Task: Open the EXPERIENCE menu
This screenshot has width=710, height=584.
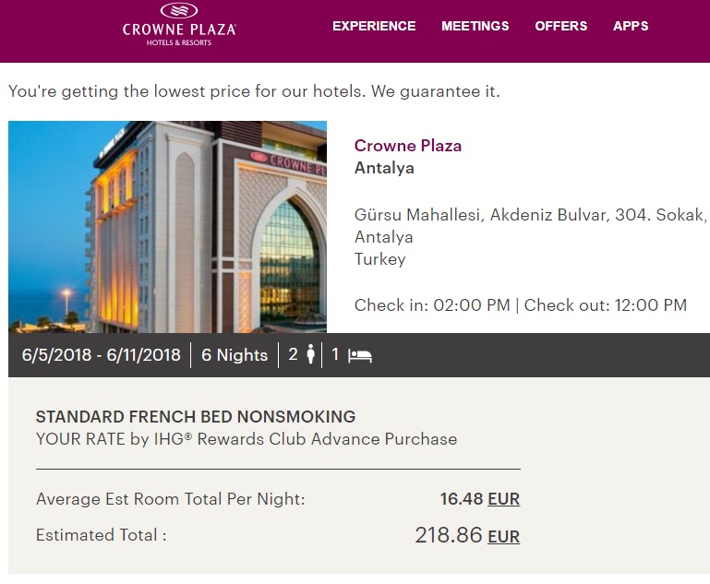Action: (374, 26)
